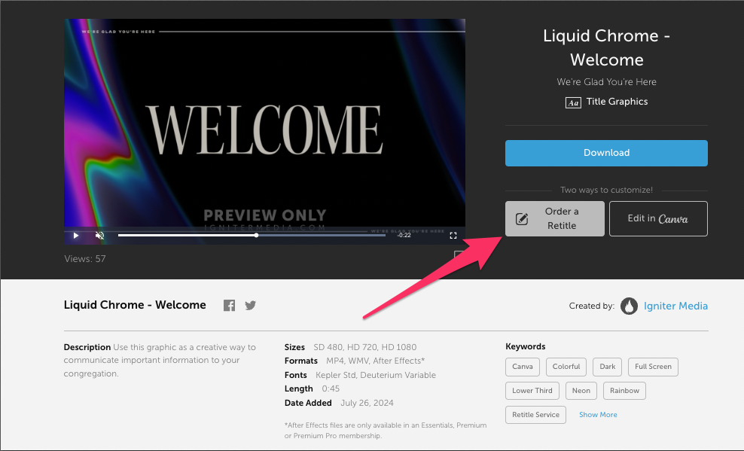Expand keywords with the Show More link
The width and height of the screenshot is (744, 451).
point(598,415)
